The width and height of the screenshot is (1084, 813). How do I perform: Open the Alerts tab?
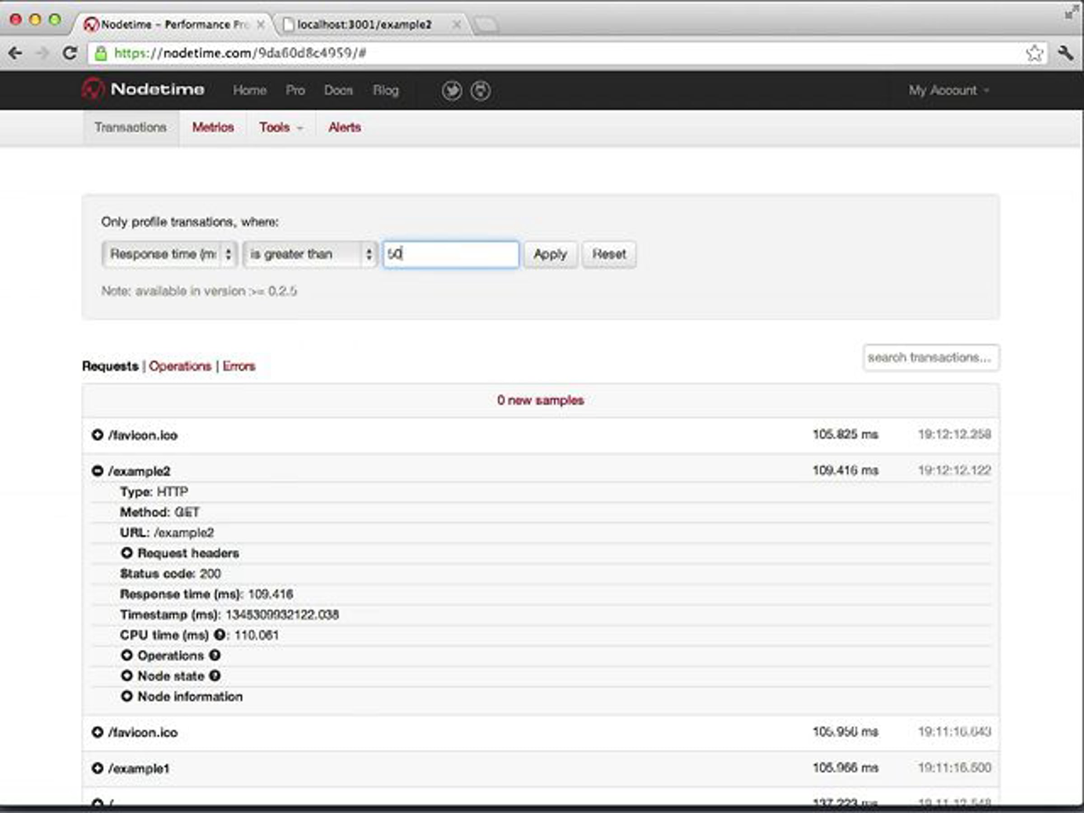click(x=345, y=127)
